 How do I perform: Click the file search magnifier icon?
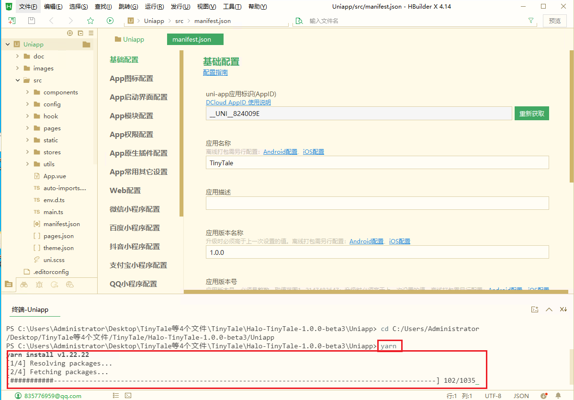point(299,21)
